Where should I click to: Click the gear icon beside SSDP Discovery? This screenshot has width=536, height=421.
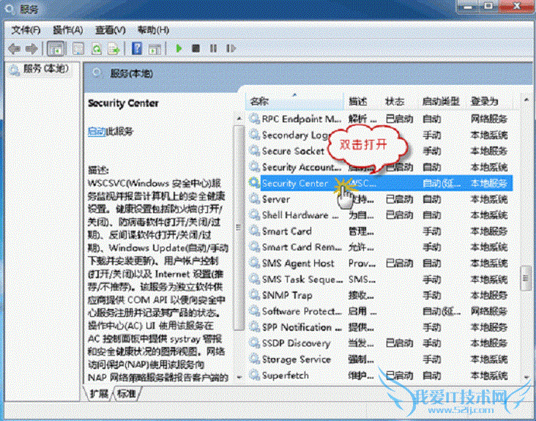254,343
